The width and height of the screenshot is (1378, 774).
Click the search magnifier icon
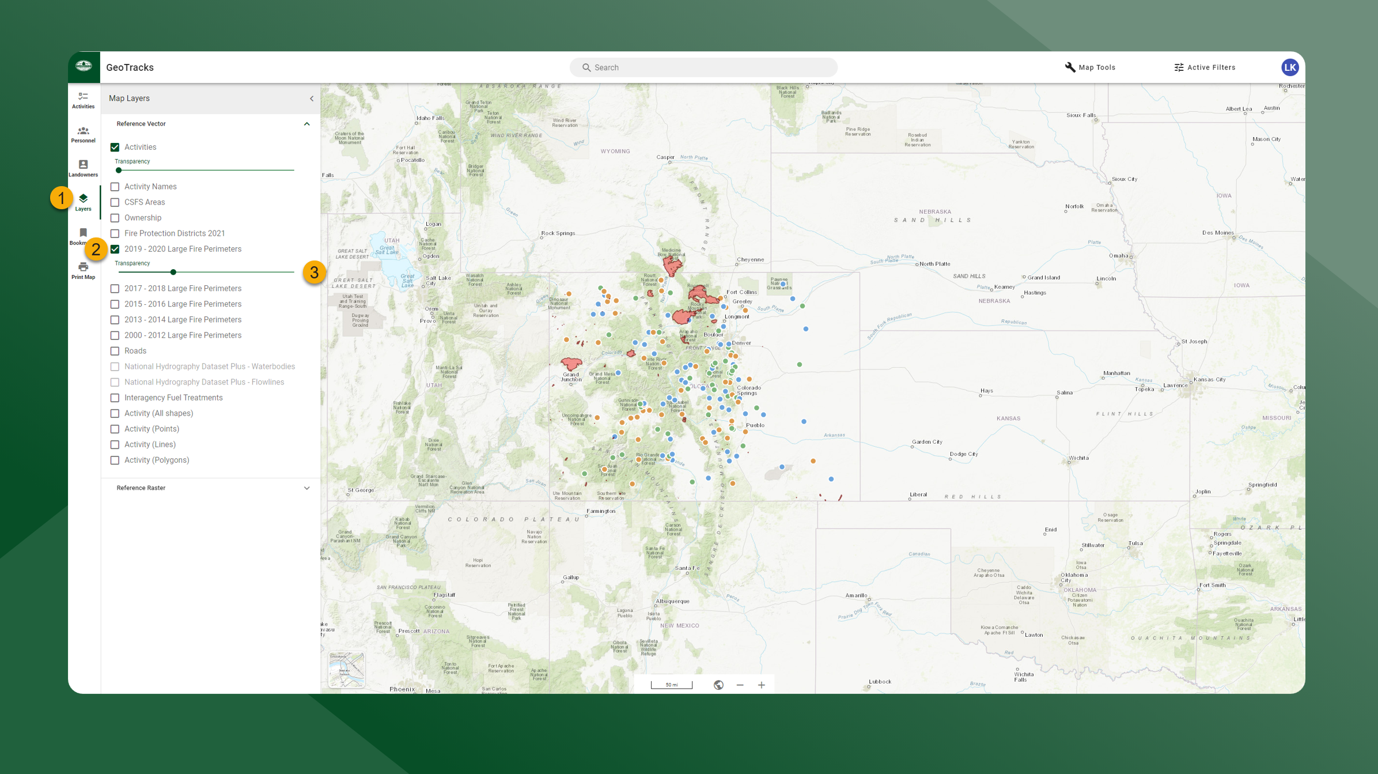(x=586, y=67)
